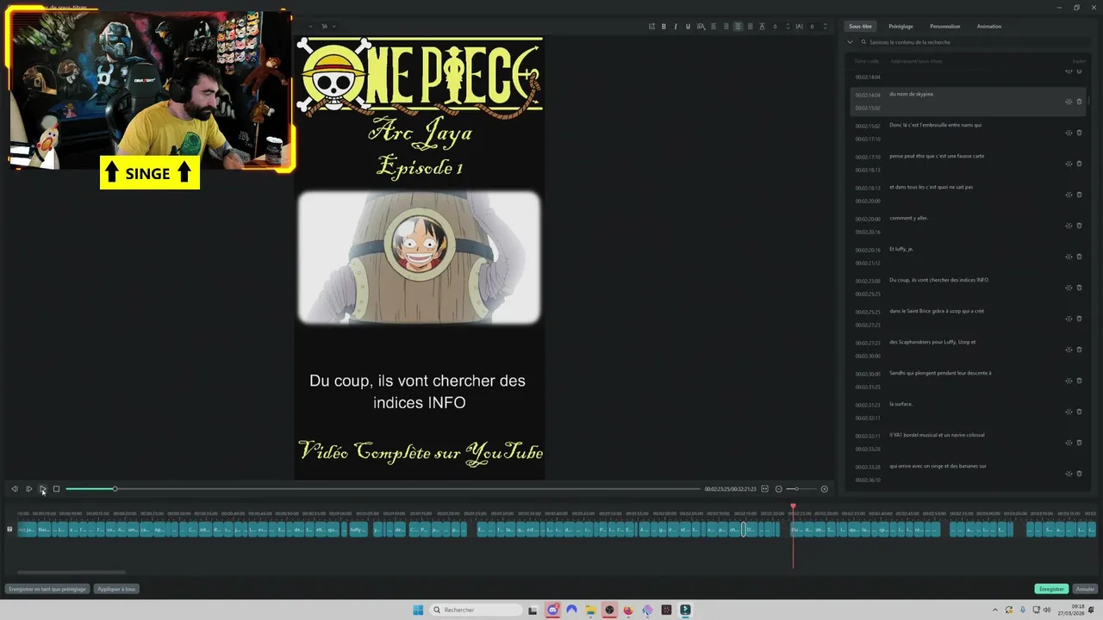The height and width of the screenshot is (620, 1103).
Task: Delete the 'et dans tous les c'est quoi' row
Action: [1079, 195]
